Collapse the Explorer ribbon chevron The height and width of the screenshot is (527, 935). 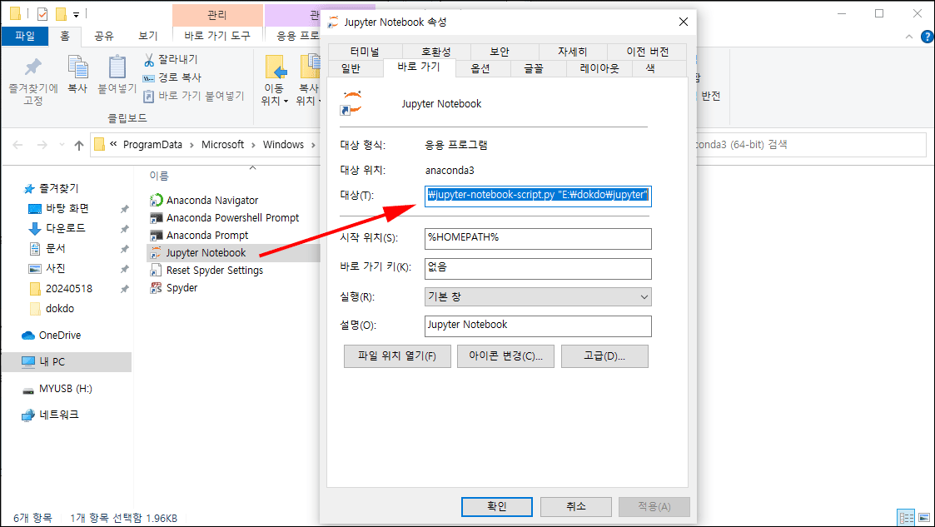point(908,37)
